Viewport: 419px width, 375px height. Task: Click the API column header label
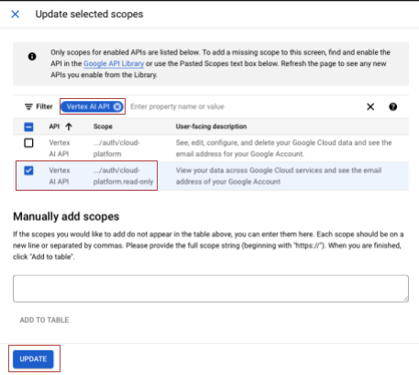click(54, 127)
